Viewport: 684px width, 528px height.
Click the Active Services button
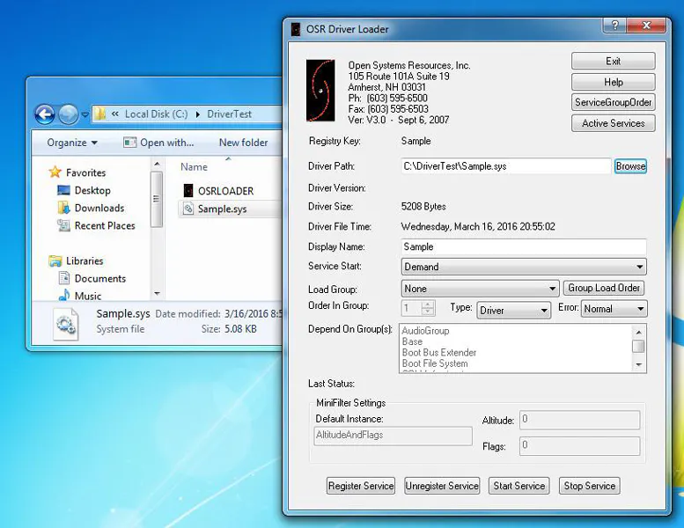click(613, 123)
